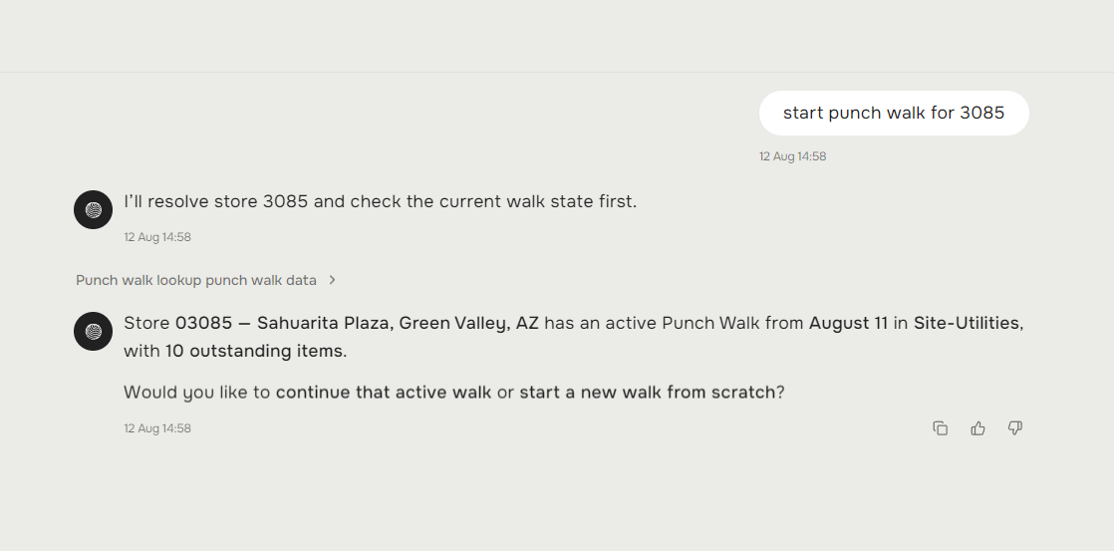
Task: Click "Would you like to" in the question
Action: click(x=197, y=392)
